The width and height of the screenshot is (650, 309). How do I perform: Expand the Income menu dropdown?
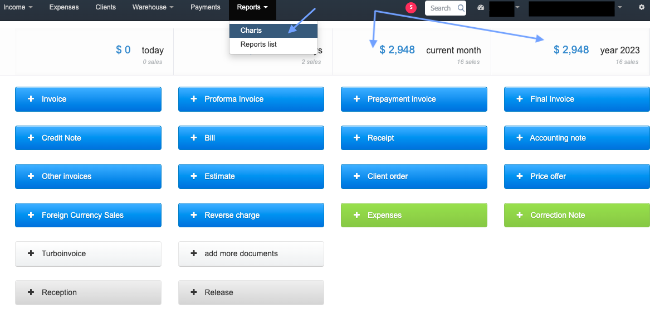(18, 7)
